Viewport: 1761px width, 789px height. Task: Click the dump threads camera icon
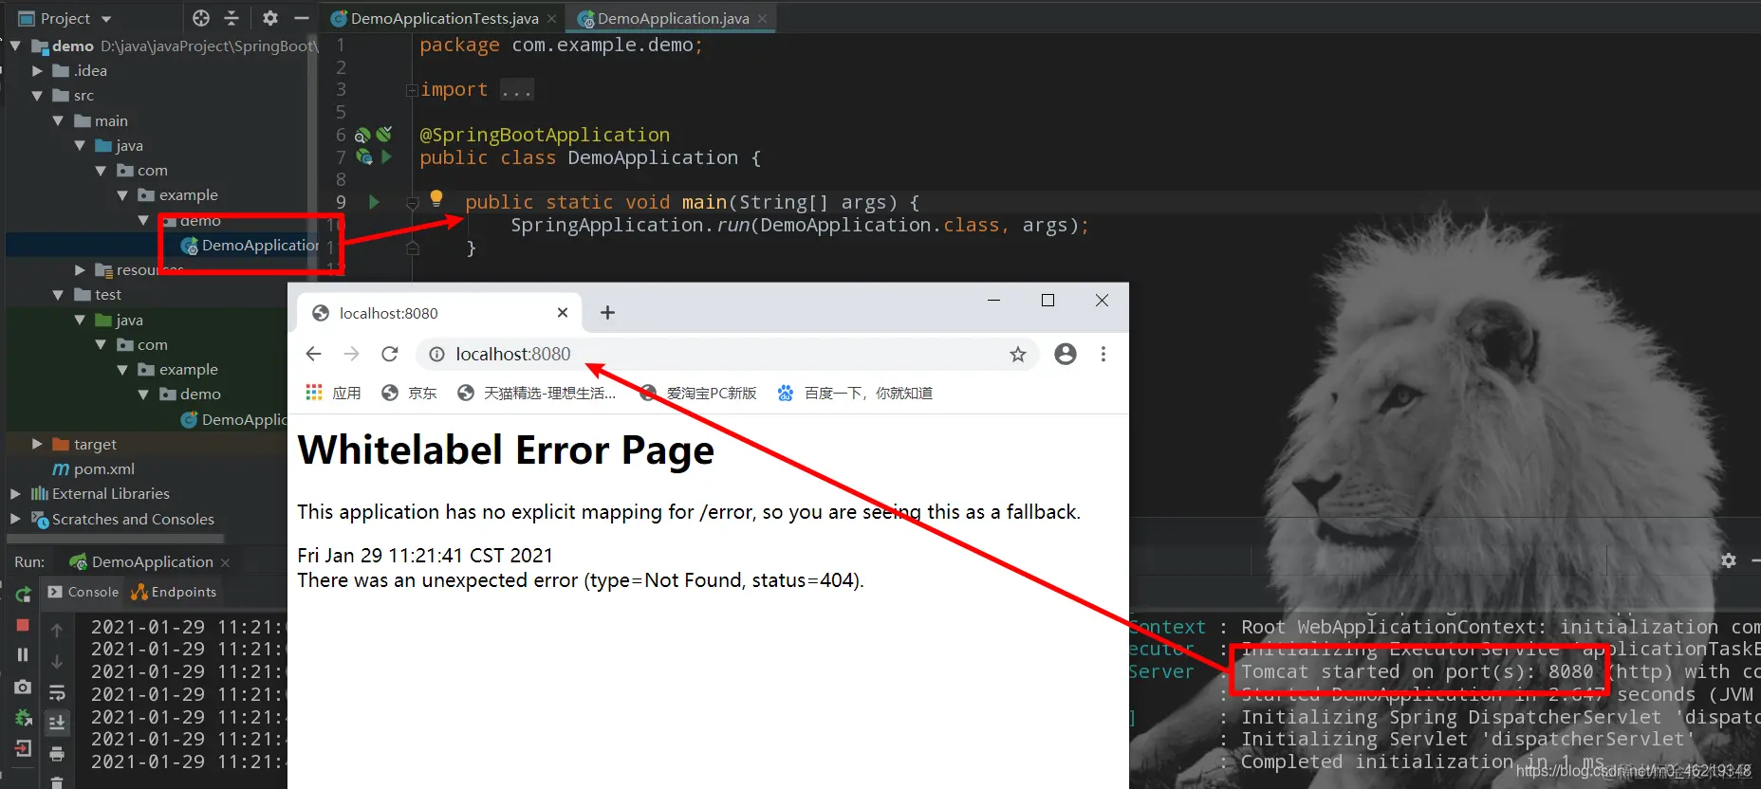point(23,686)
